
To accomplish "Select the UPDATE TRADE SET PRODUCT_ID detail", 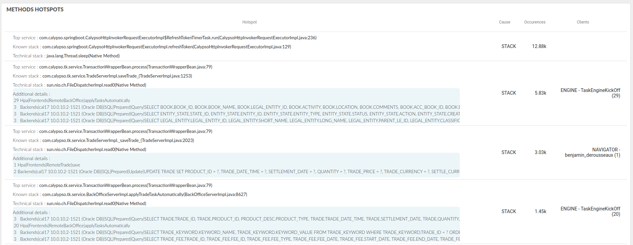I will coord(237,171).
